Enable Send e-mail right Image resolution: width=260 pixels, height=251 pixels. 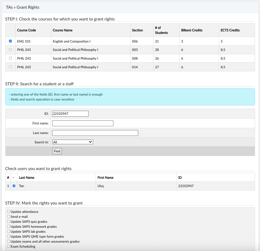8,216
